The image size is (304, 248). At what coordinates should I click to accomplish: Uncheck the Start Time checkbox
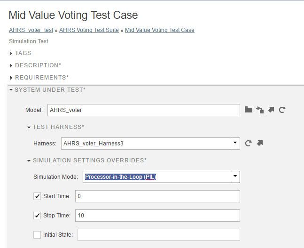[38, 196]
